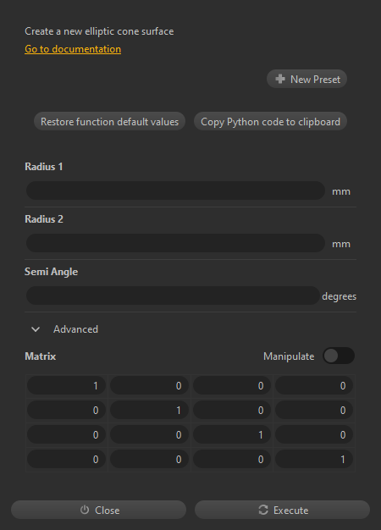
Task: Restore function default values
Action: coord(109,121)
